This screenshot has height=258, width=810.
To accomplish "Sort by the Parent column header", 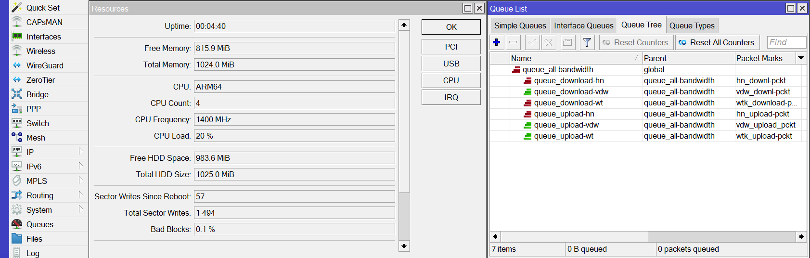I will pos(688,58).
